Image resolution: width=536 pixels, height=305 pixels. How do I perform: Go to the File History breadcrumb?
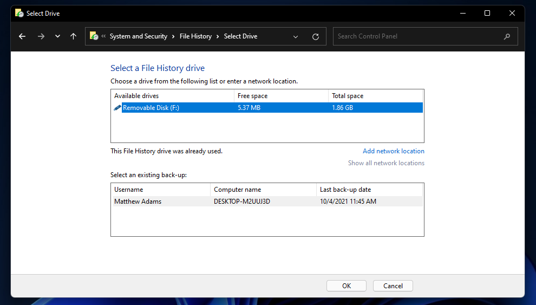pyautogui.click(x=195, y=36)
